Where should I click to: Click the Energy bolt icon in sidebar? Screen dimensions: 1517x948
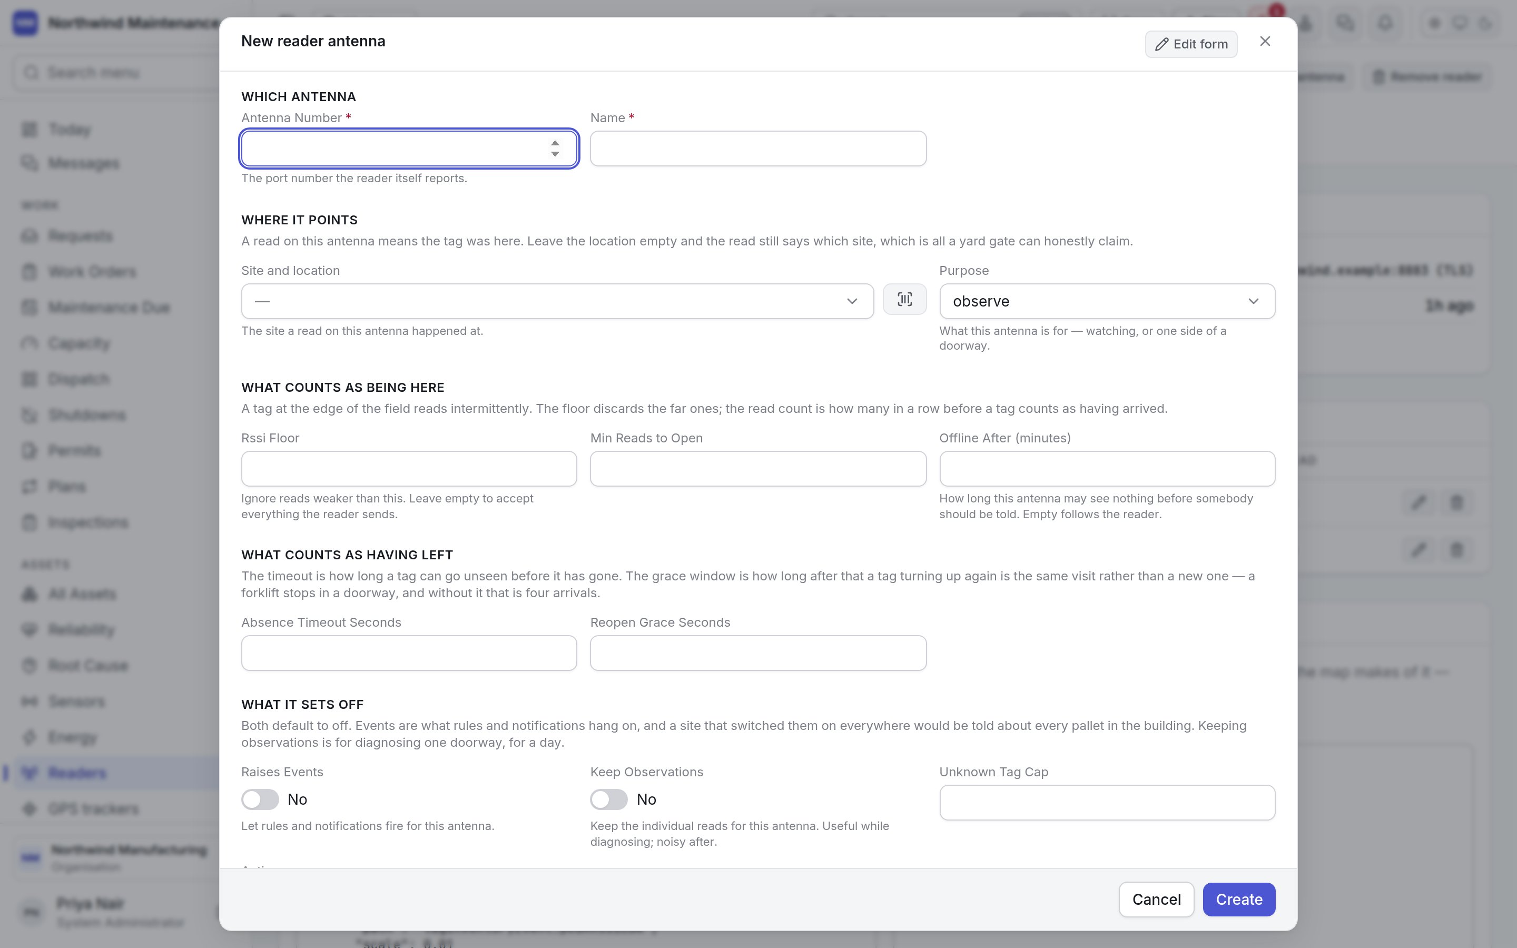(x=29, y=737)
